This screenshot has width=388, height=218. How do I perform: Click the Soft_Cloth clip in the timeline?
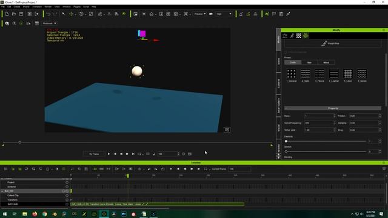coord(158,204)
